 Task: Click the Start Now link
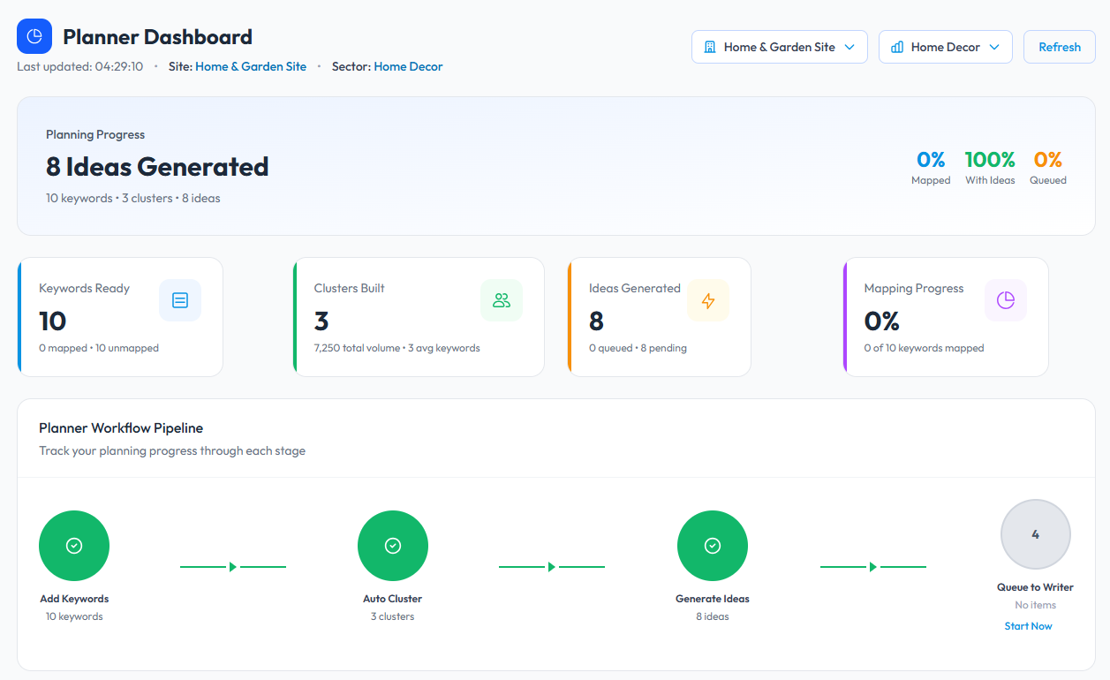(x=1028, y=626)
